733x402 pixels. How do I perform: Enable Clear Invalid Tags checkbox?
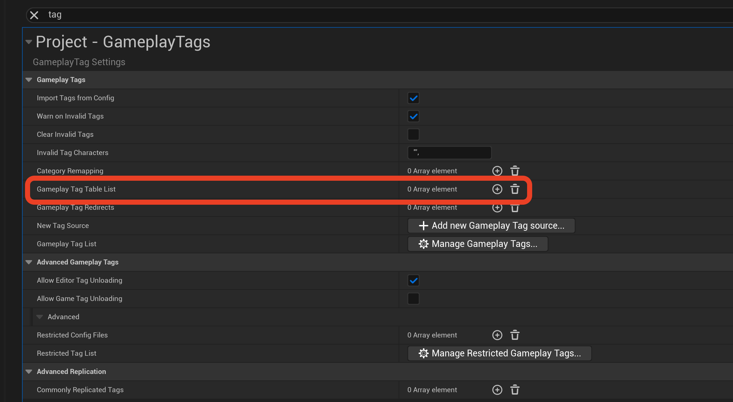[413, 134]
